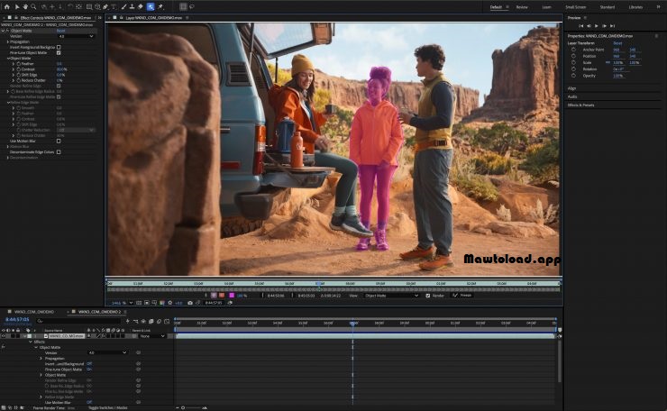
Task: Select the Type text tool
Action: coord(114,7)
